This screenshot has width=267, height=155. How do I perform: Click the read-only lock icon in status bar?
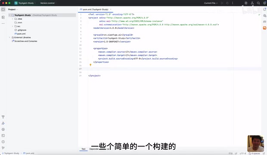pos(264,153)
